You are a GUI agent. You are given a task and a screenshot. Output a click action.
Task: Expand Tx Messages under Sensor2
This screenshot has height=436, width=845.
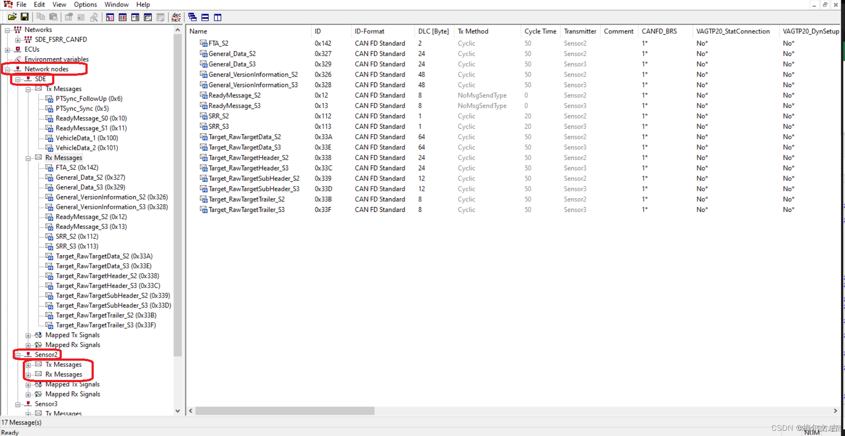pyautogui.click(x=28, y=365)
